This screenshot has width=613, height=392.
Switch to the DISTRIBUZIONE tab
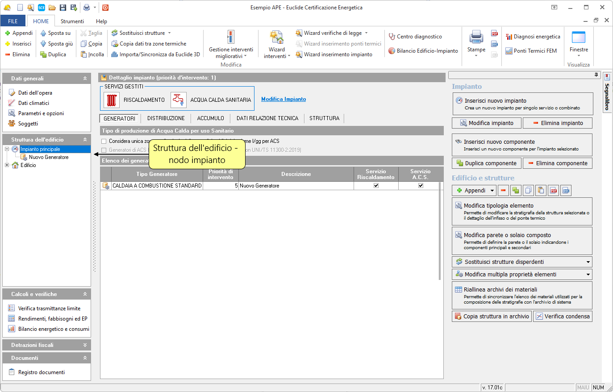tap(166, 118)
